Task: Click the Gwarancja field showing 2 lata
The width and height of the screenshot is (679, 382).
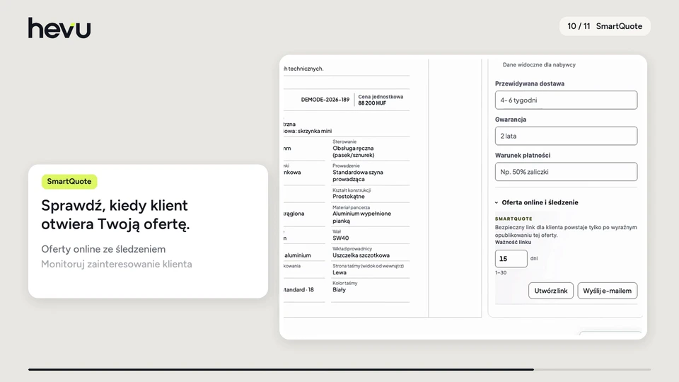Action: tap(566, 136)
